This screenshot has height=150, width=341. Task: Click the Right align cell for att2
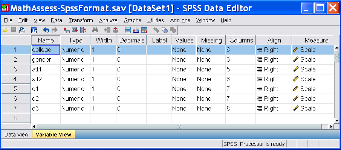coord(274,79)
